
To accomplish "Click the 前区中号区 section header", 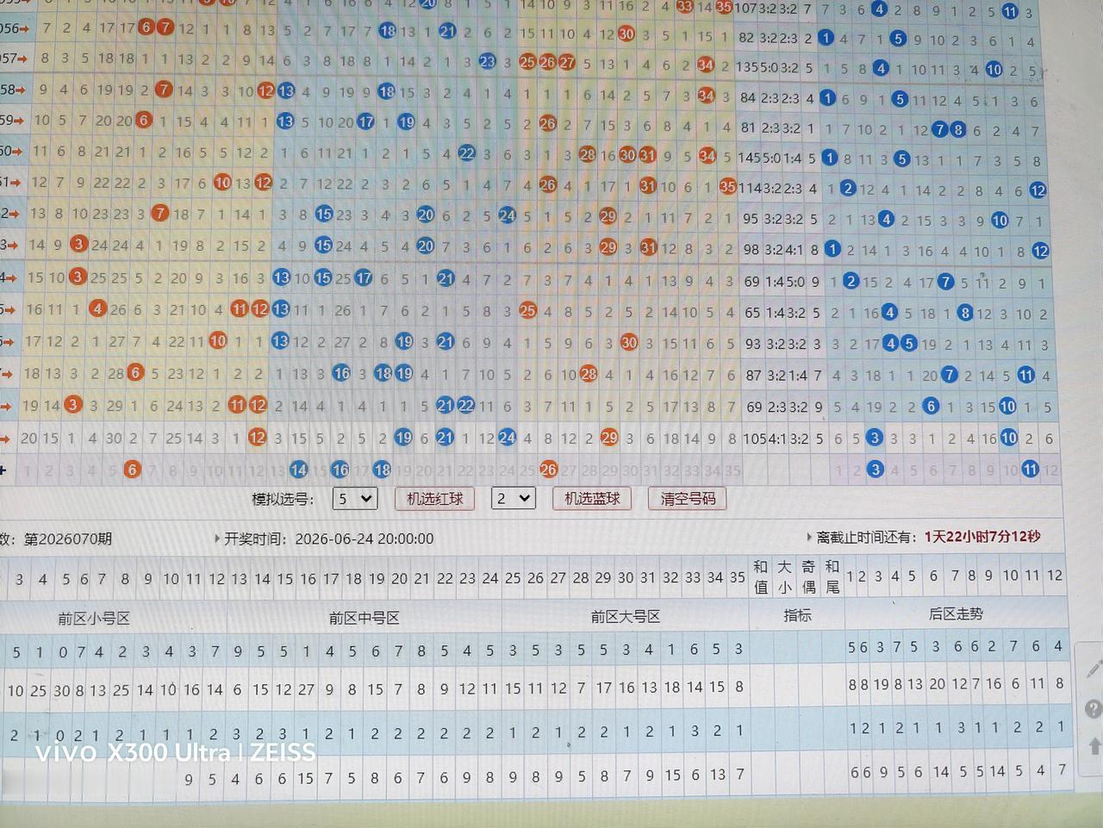I will [x=364, y=618].
